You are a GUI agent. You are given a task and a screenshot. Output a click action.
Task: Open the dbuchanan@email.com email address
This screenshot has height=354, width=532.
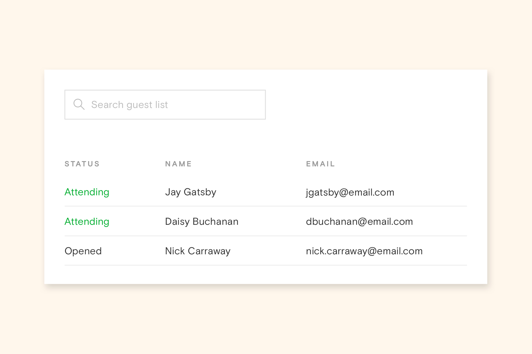coord(359,222)
